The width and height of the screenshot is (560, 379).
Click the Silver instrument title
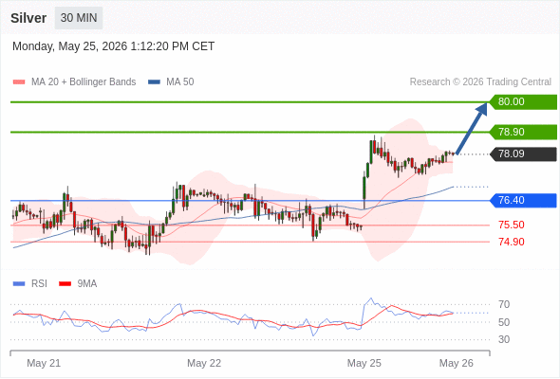tap(28, 18)
